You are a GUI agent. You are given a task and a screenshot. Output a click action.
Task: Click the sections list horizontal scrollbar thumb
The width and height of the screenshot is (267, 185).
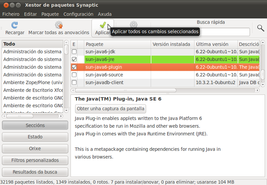click(x=20, y=116)
